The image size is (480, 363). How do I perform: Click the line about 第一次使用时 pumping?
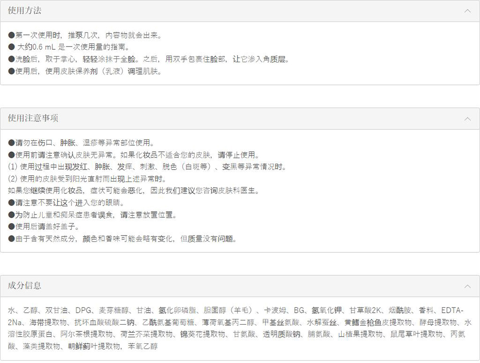point(85,35)
